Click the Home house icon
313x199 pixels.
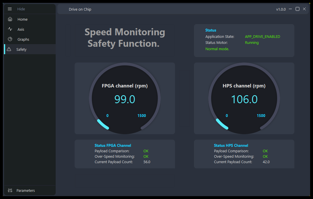10,19
